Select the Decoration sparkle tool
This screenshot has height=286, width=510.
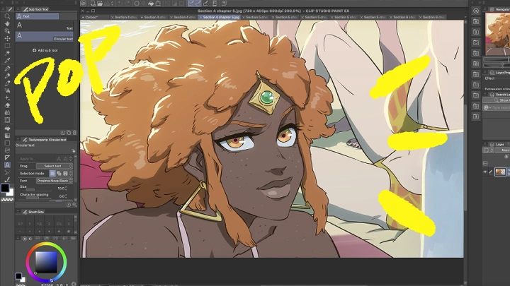click(x=7, y=98)
